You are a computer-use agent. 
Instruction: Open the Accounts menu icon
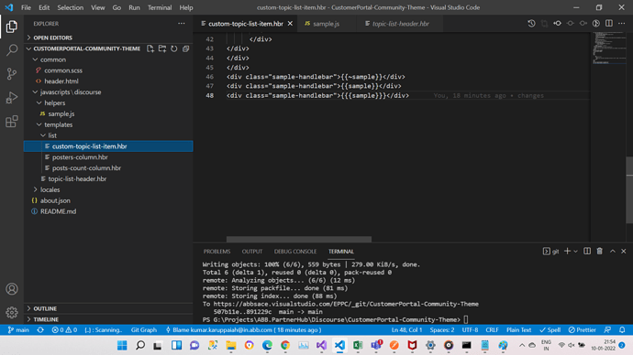(12, 289)
